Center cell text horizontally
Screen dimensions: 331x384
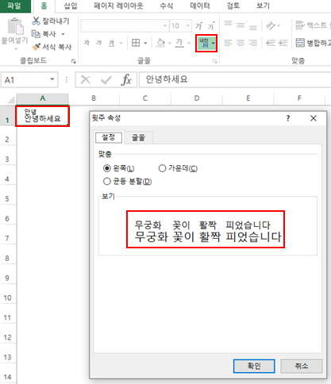[x=241, y=43]
